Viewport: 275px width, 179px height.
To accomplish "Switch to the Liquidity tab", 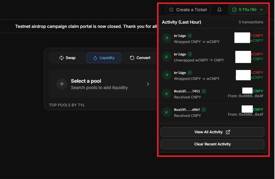I will pos(104,58).
